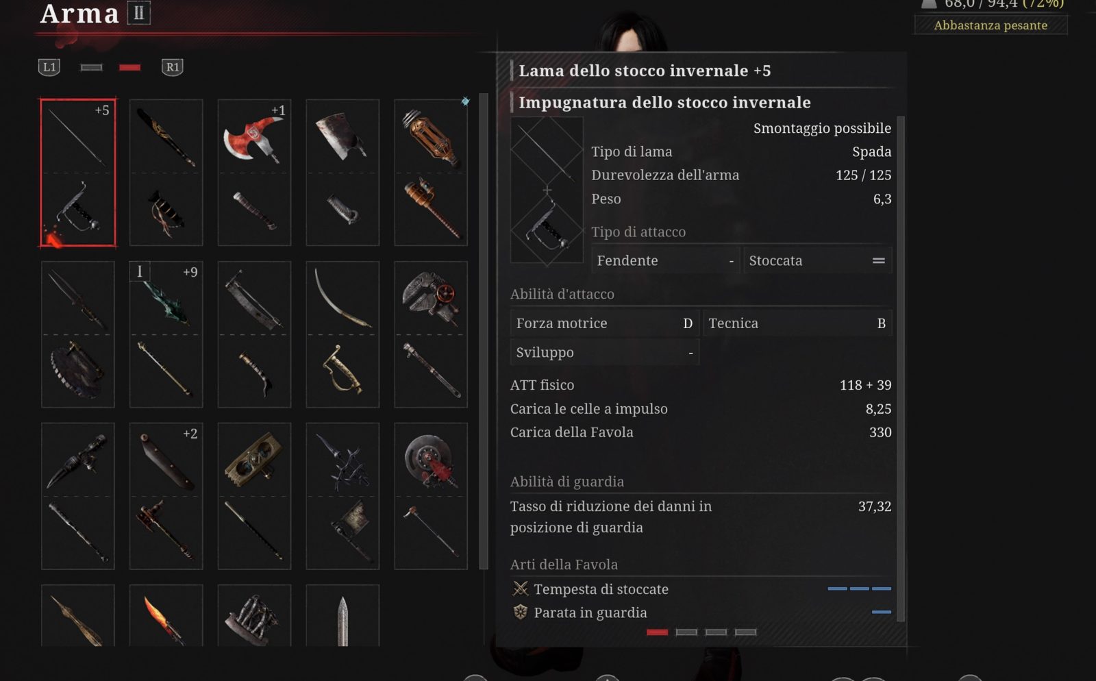Screen dimensions: 1096x681
Task: Select the winter rapier +5 weapon slot
Action: (78, 173)
